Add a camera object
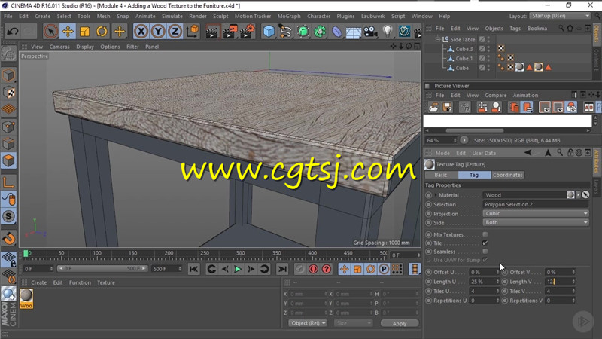 [x=370, y=32]
